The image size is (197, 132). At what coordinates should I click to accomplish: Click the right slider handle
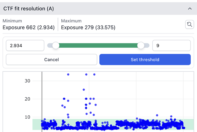pos(141,45)
